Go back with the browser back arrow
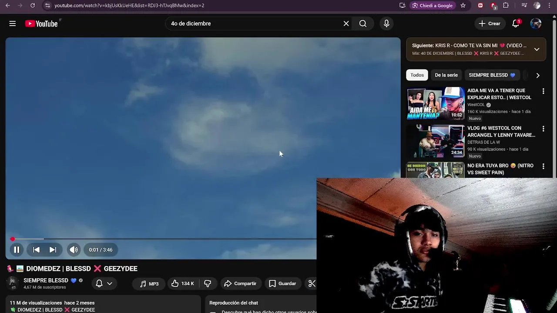This screenshot has height=313, width=557. [7, 5]
